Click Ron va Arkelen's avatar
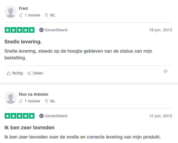 [11, 98]
